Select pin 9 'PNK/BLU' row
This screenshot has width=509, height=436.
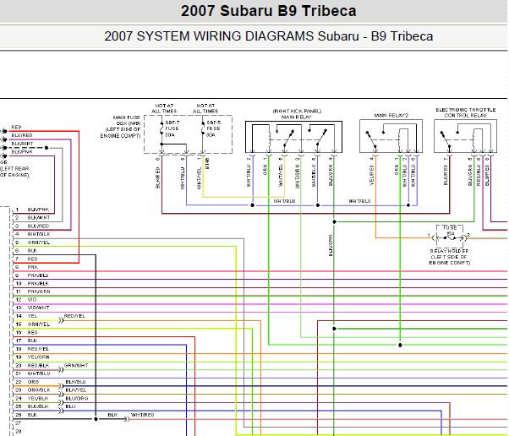32,275
